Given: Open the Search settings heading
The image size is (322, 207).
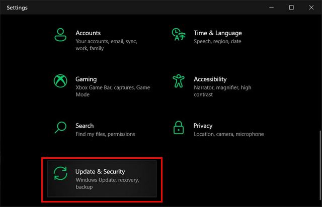Looking at the screenshot, I should coord(85,126).
